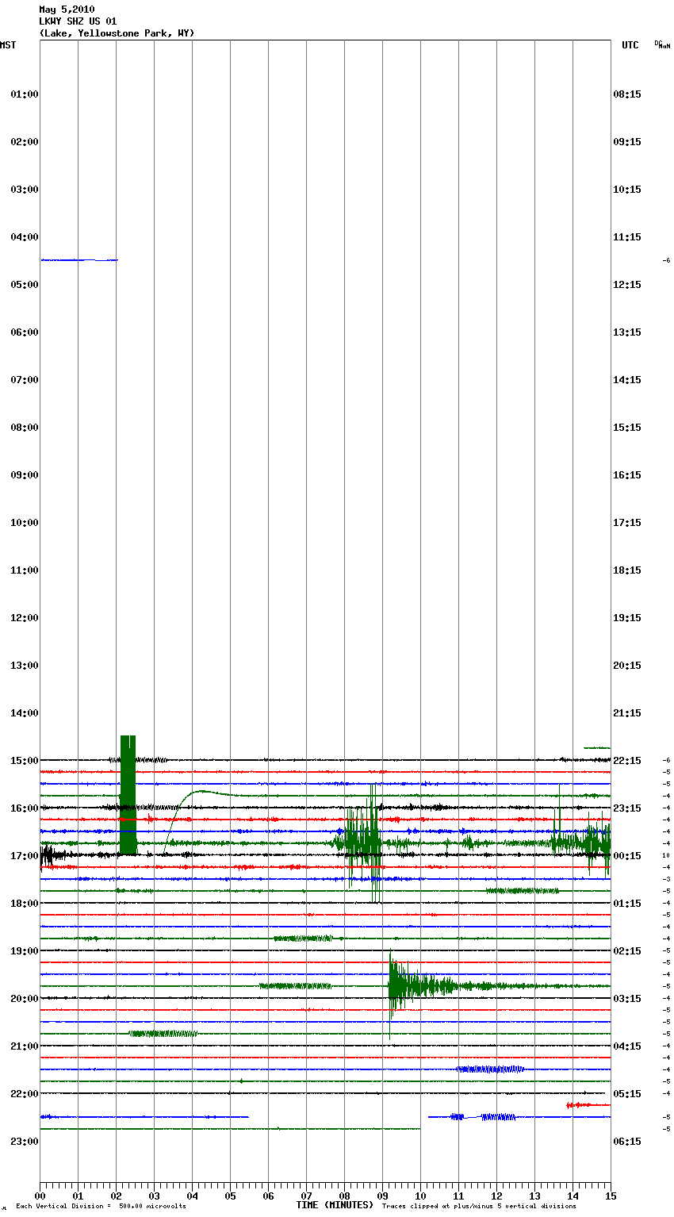Click the 16:00 MST time label
The width and height of the screenshot is (674, 1217).
[25, 808]
